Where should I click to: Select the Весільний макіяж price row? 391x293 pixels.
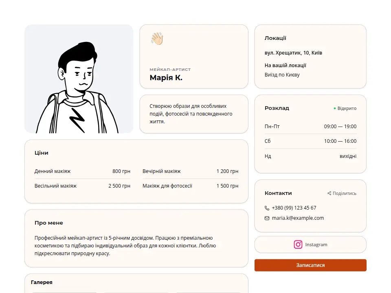point(82,186)
